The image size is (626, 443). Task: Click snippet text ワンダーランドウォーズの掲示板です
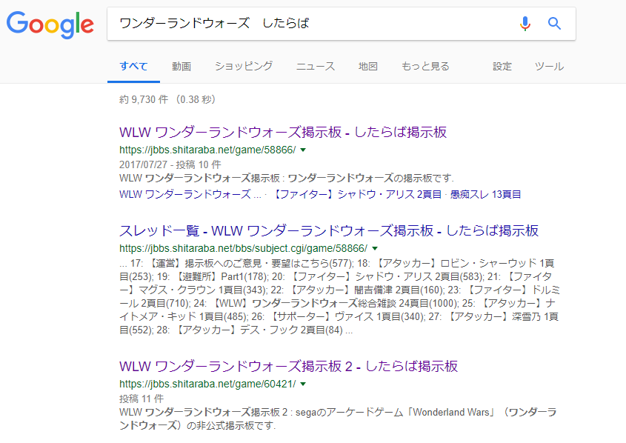(370, 178)
